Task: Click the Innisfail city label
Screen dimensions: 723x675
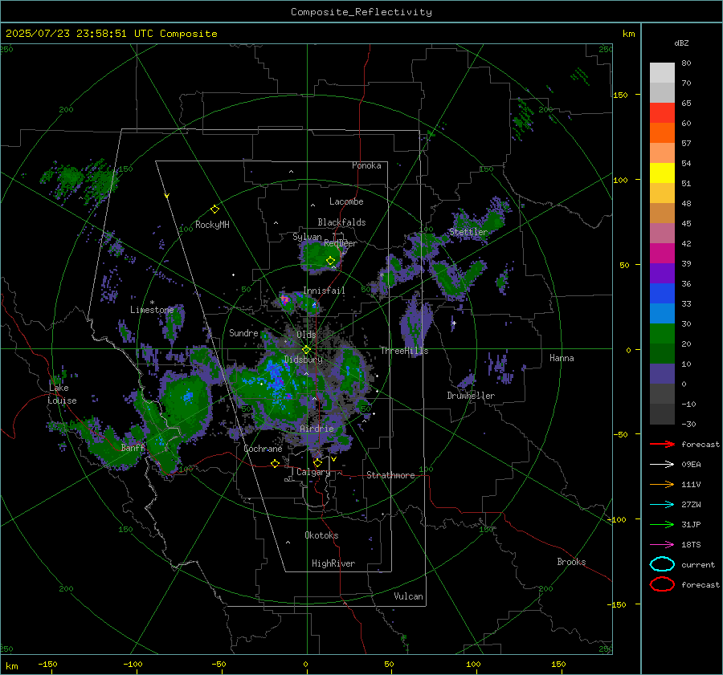Action: 324,291
